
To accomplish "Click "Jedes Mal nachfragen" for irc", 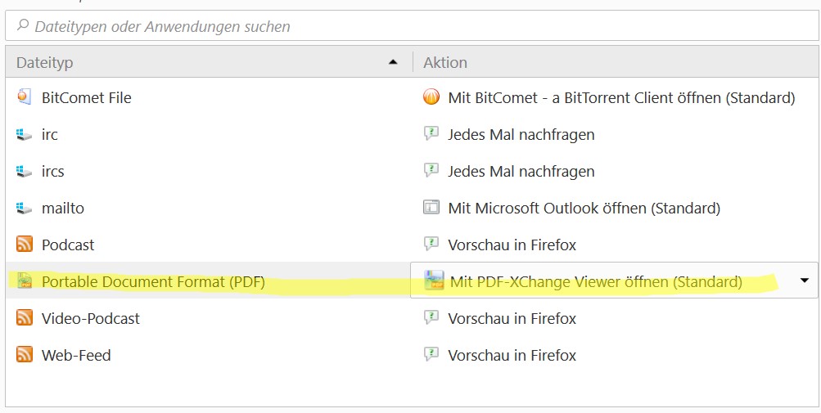I will point(521,134).
